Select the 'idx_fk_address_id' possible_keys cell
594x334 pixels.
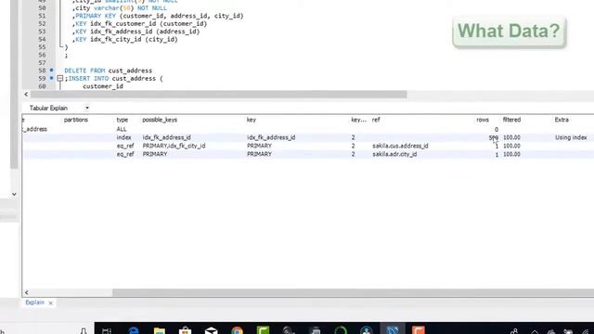tap(167, 137)
